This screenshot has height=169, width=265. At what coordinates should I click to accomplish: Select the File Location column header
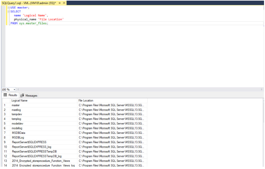pyautogui.click(x=112, y=100)
